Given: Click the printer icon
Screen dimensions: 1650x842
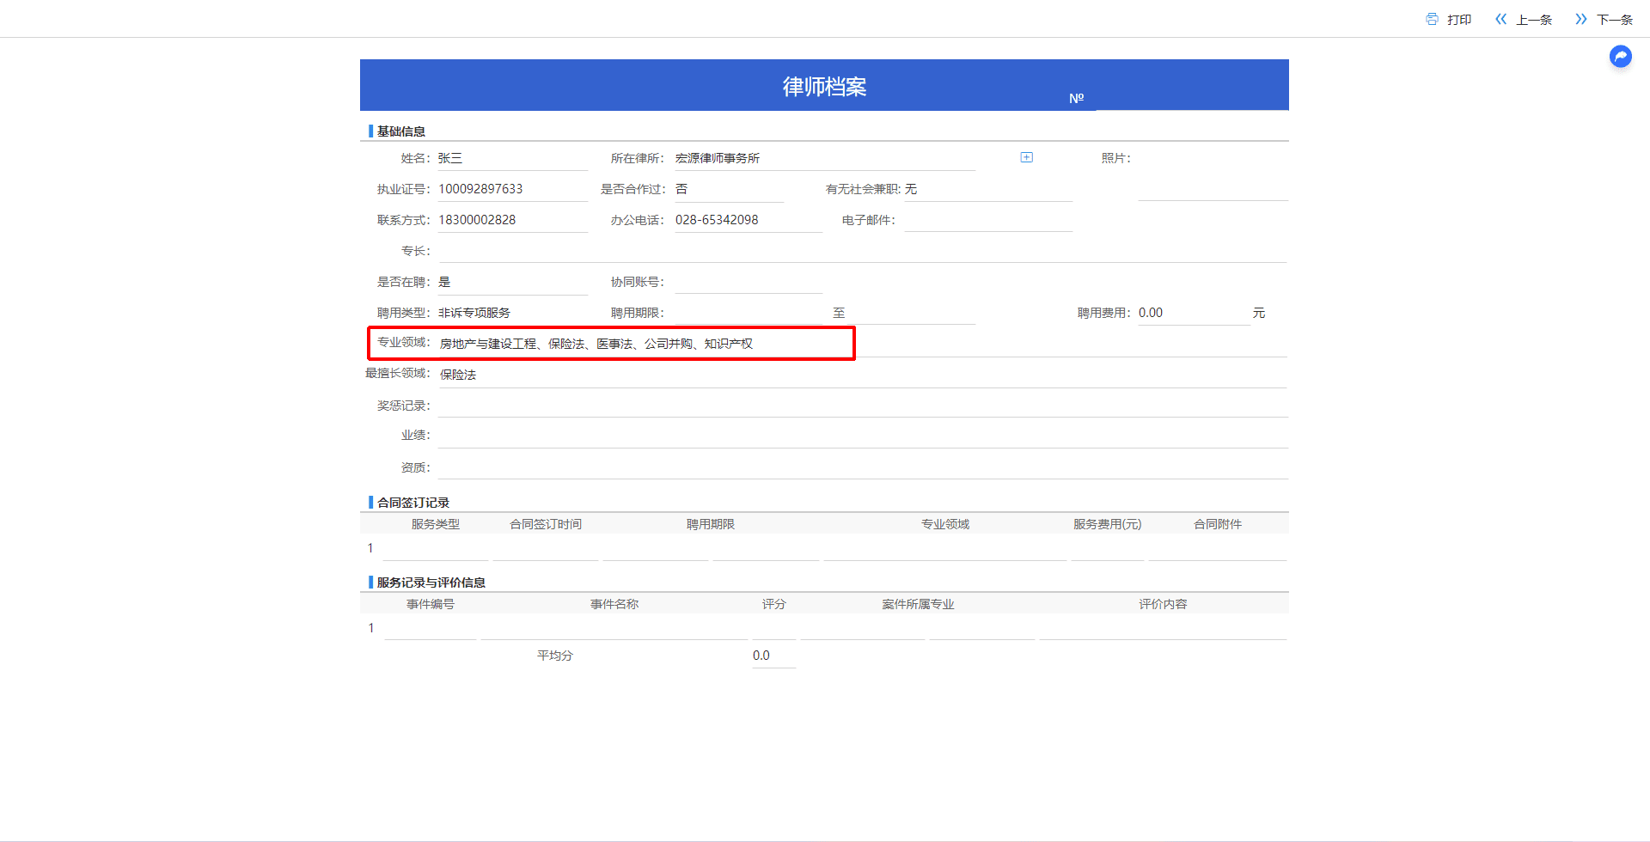Looking at the screenshot, I should click(x=1432, y=19).
